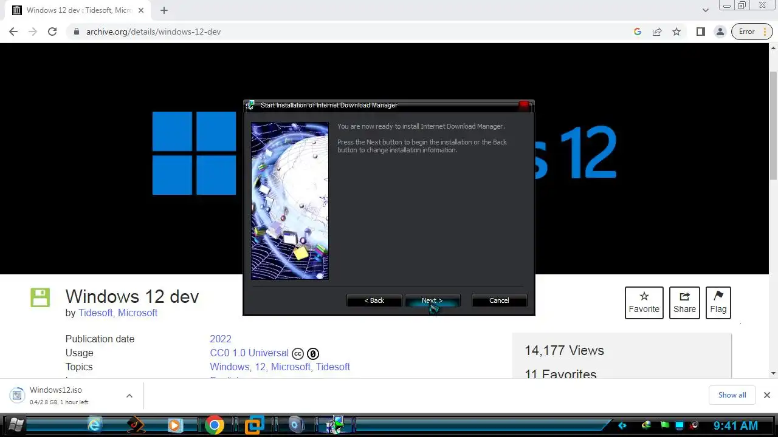The height and width of the screenshot is (437, 778).
Task: Click Next in the IDM installer
Action: pyautogui.click(x=432, y=300)
